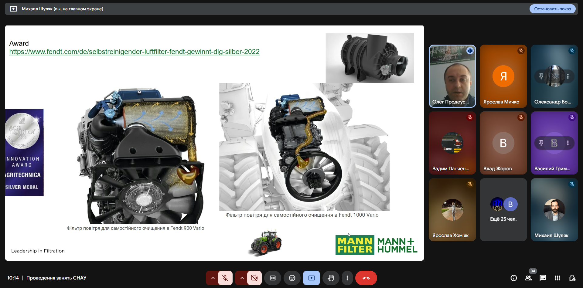
Task: Raise hand button in call controls
Action: (331, 278)
